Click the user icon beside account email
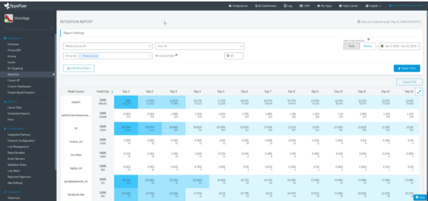The width and height of the screenshot is (428, 201). [x=391, y=5]
